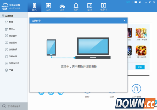Select 我的电子书 in sidebar
Screen dimensions: 157x110
click(x=14, y=63)
